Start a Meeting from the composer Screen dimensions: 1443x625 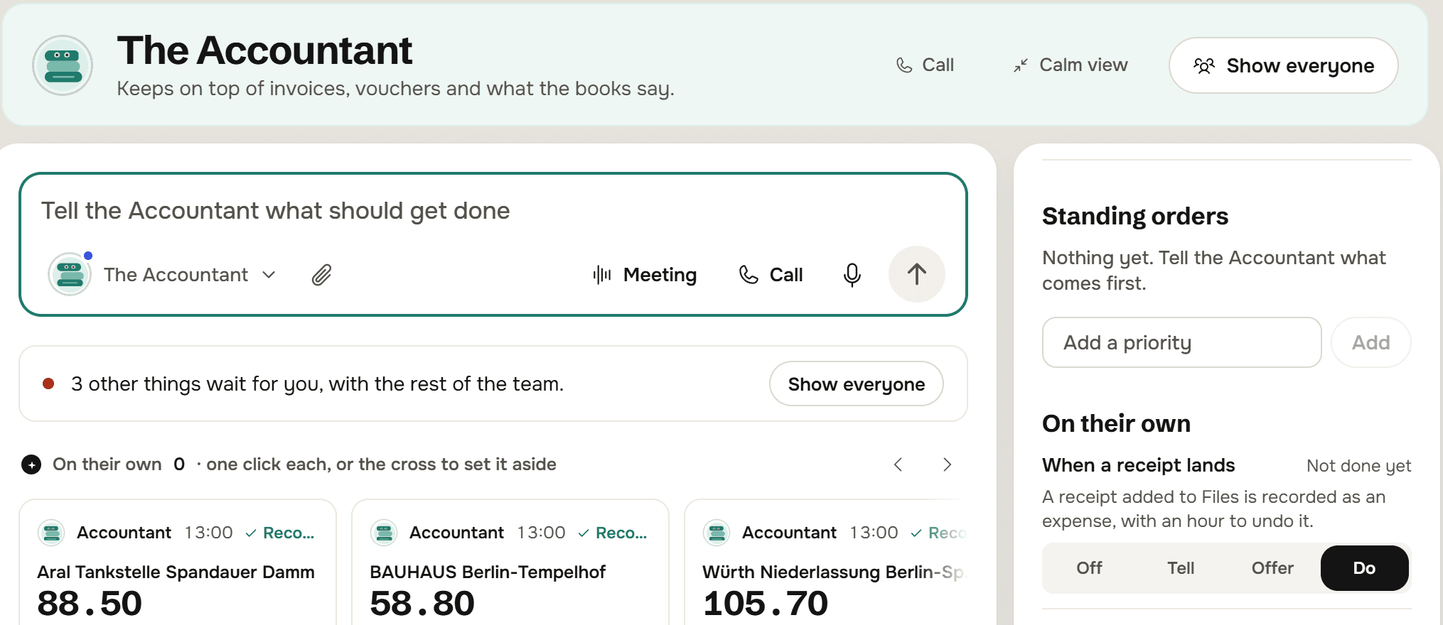pyautogui.click(x=644, y=275)
